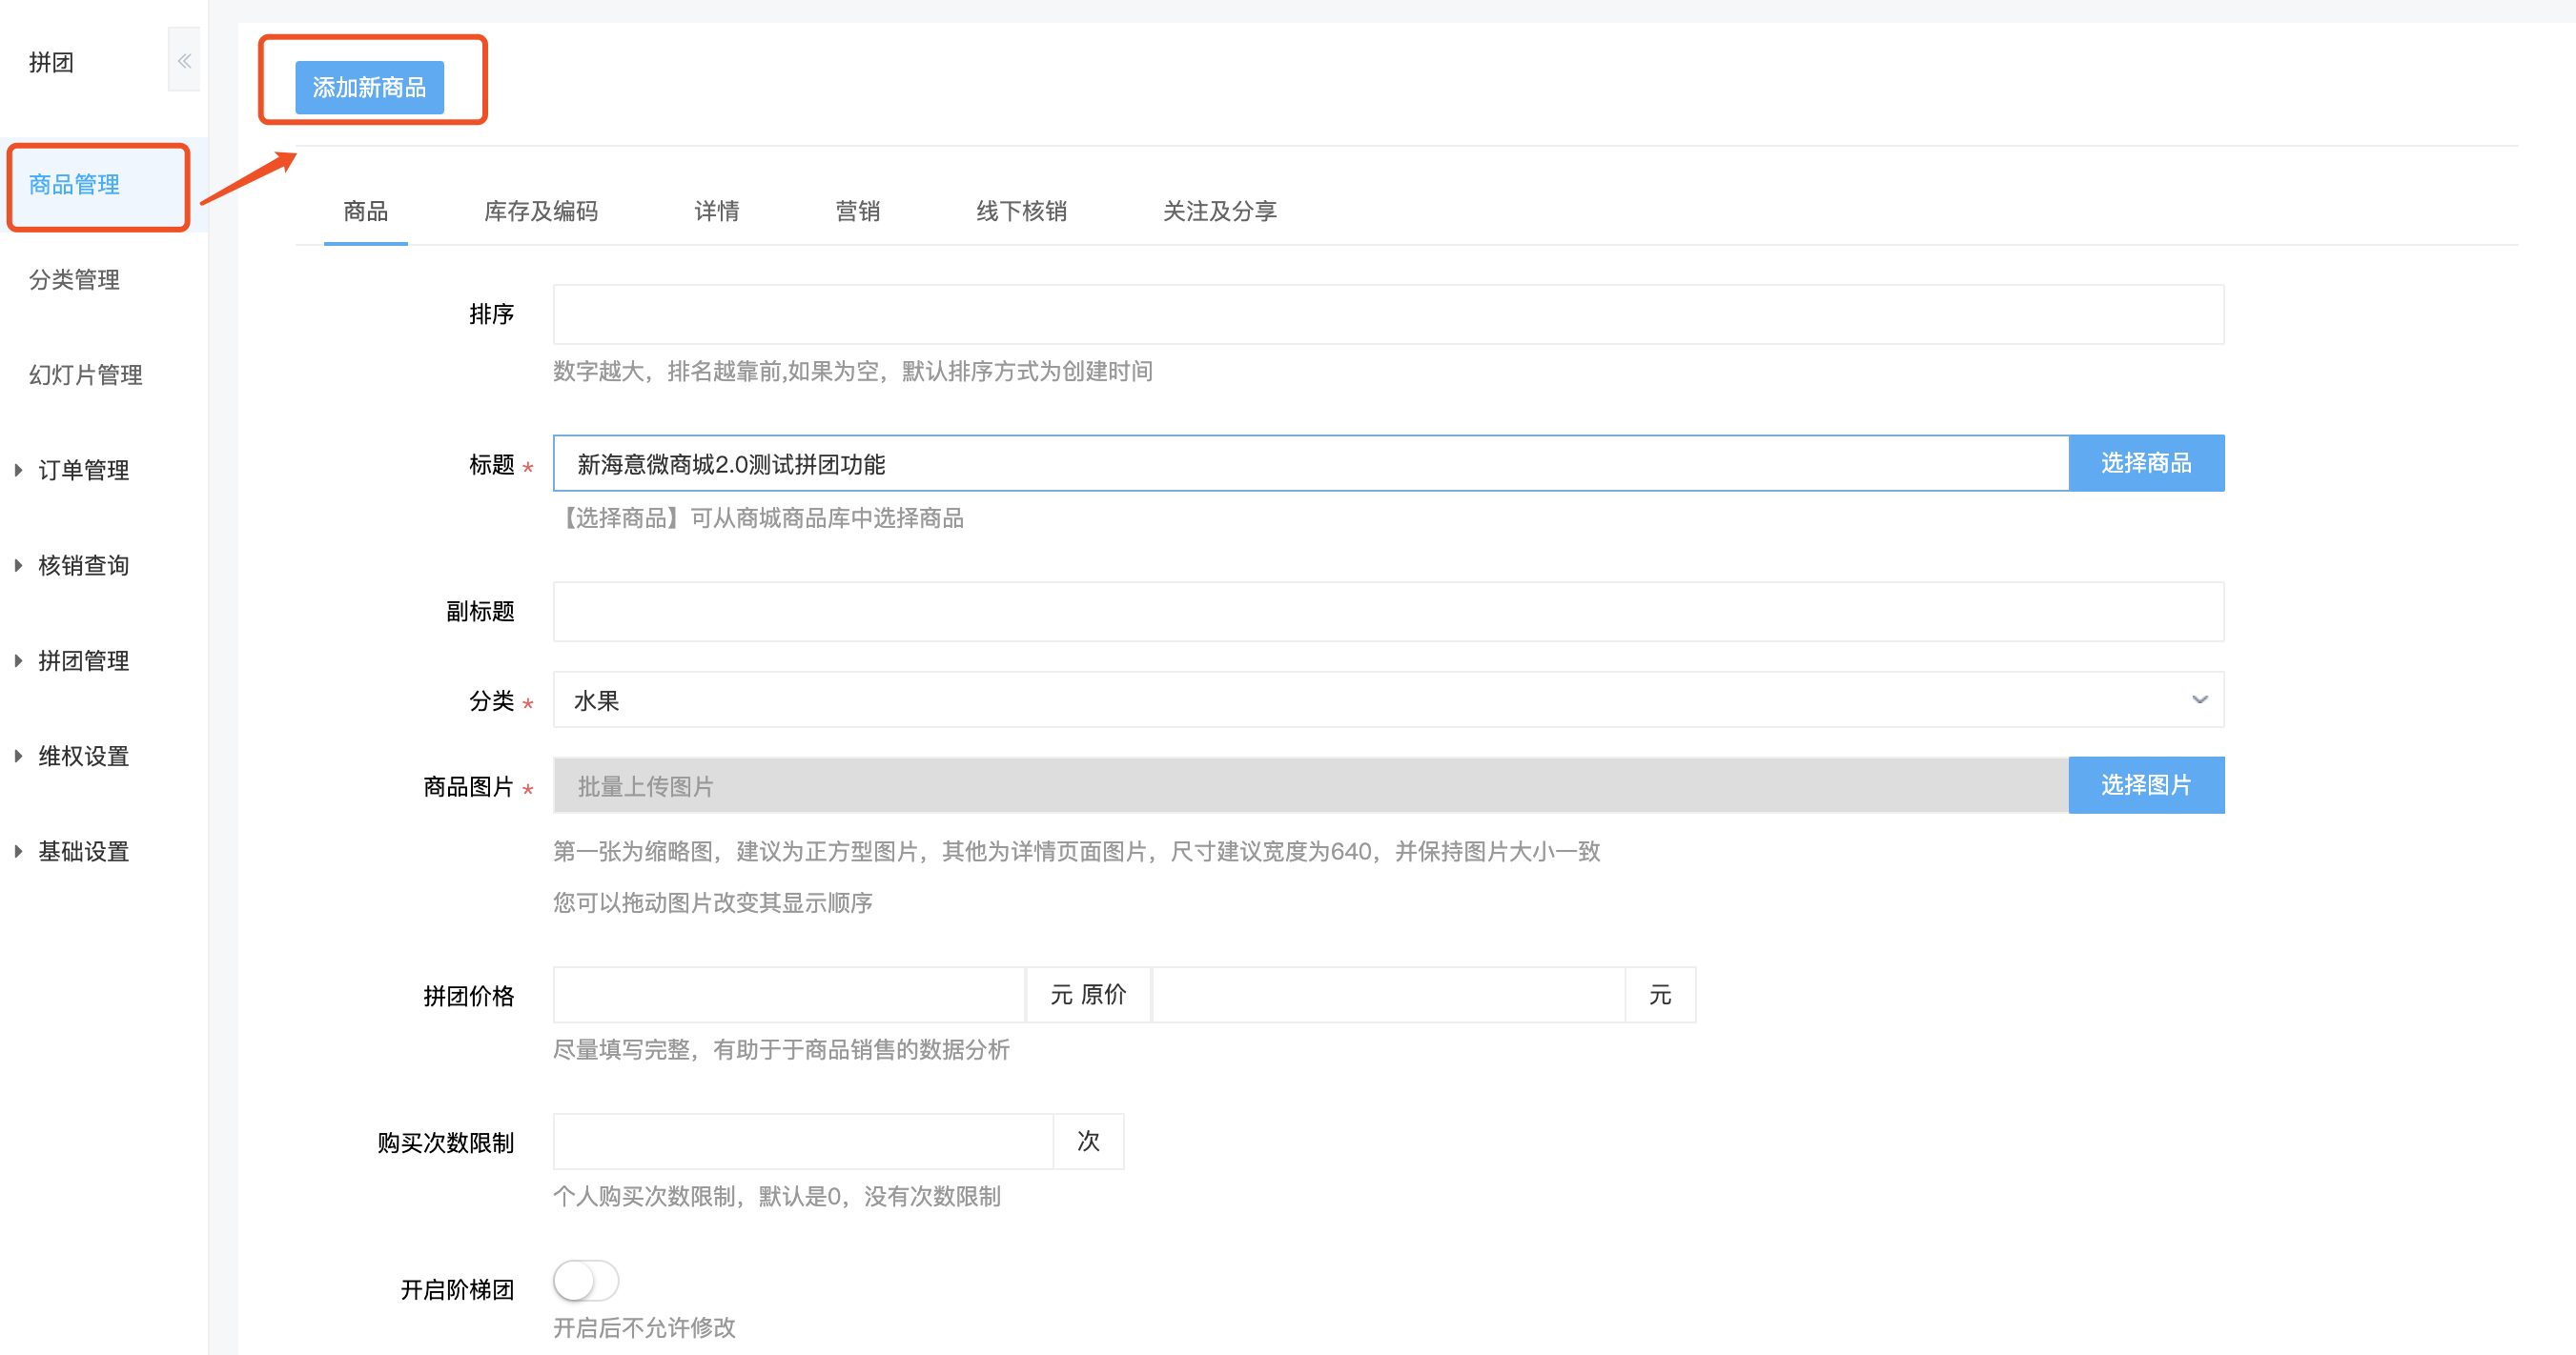Click hint text starting 第一张为缩略图
Image resolution: width=2576 pixels, height=1355 pixels.
pos(1076,851)
